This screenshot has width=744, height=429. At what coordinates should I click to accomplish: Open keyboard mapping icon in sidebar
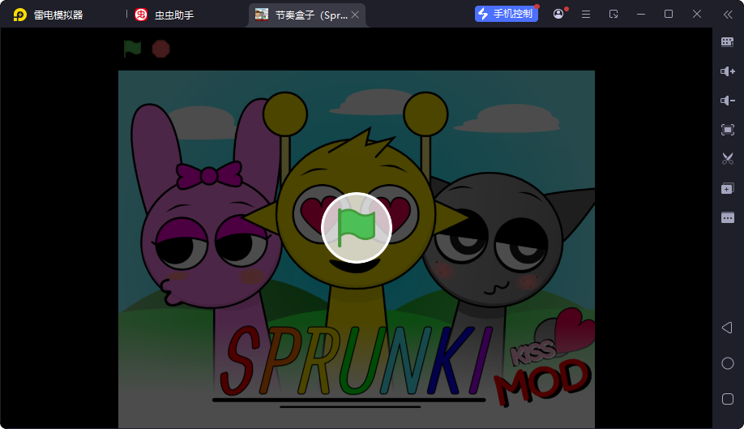tap(728, 41)
